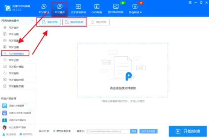This screenshot has width=209, height=138.
Task: Click the 清空列表 button
Action: (99, 22)
